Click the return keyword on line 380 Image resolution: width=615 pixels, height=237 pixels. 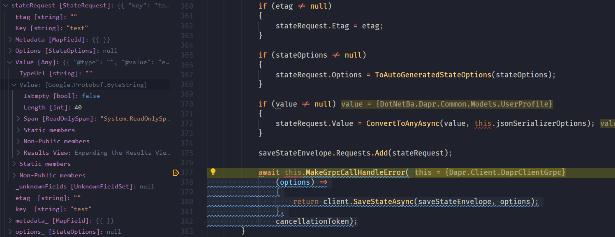[306, 202]
